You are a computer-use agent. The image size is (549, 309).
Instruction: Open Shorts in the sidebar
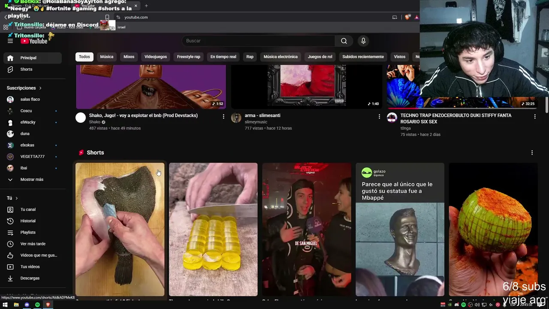click(33, 70)
